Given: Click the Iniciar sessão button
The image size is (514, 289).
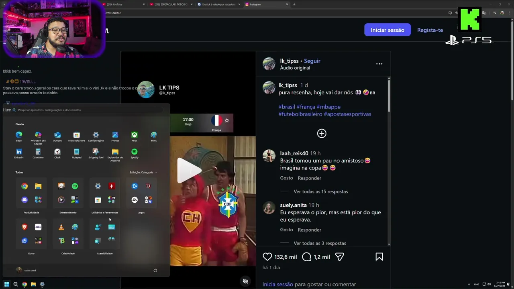Looking at the screenshot, I should pos(388,30).
